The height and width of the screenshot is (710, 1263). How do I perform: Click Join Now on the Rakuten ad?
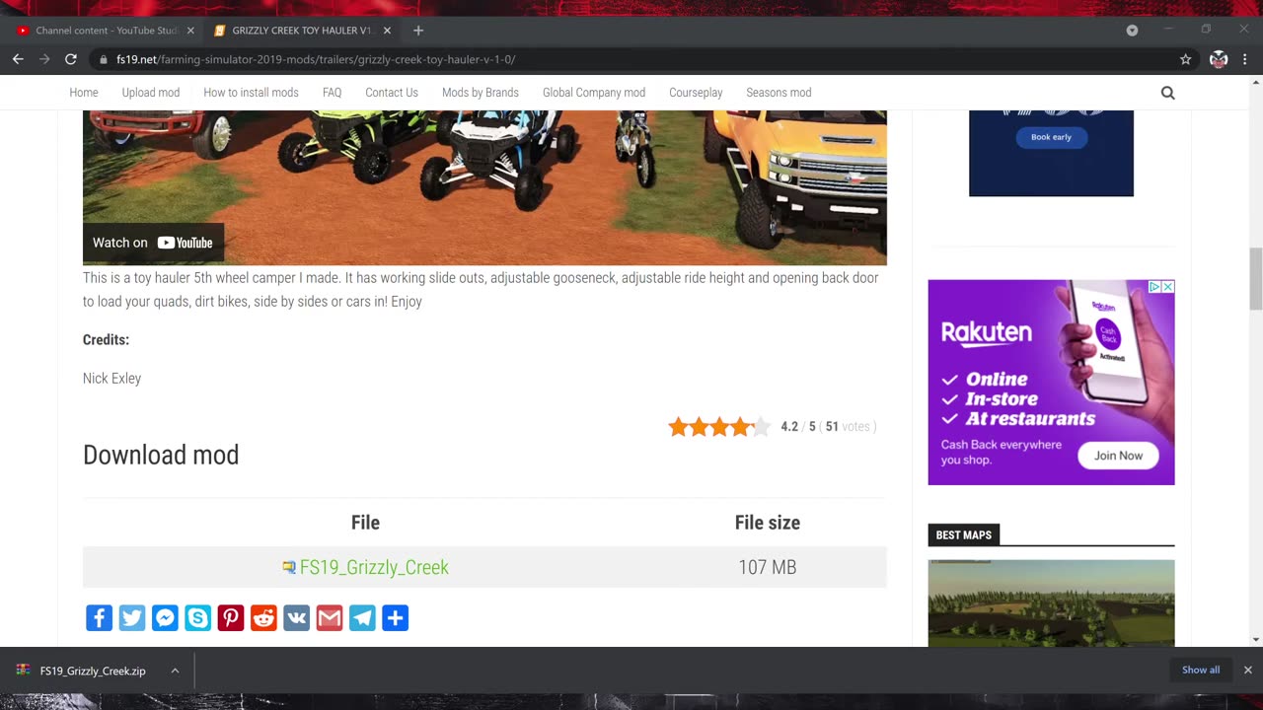1118,456
